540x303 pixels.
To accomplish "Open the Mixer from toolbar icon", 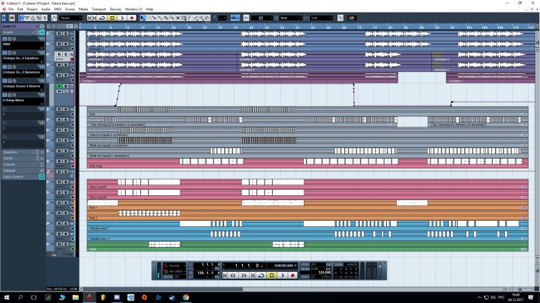I will point(45,18).
